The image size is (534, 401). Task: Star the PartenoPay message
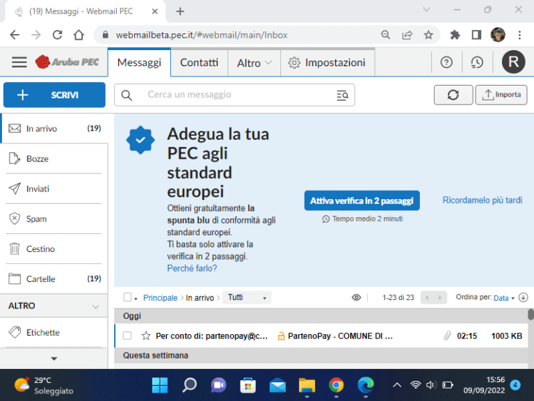tap(146, 336)
